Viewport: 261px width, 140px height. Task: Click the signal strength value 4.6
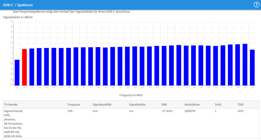click(x=131, y=111)
